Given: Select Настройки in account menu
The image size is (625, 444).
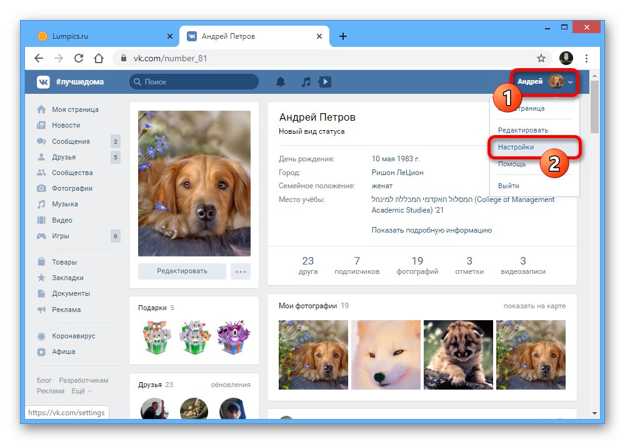Looking at the screenshot, I should pos(534,147).
